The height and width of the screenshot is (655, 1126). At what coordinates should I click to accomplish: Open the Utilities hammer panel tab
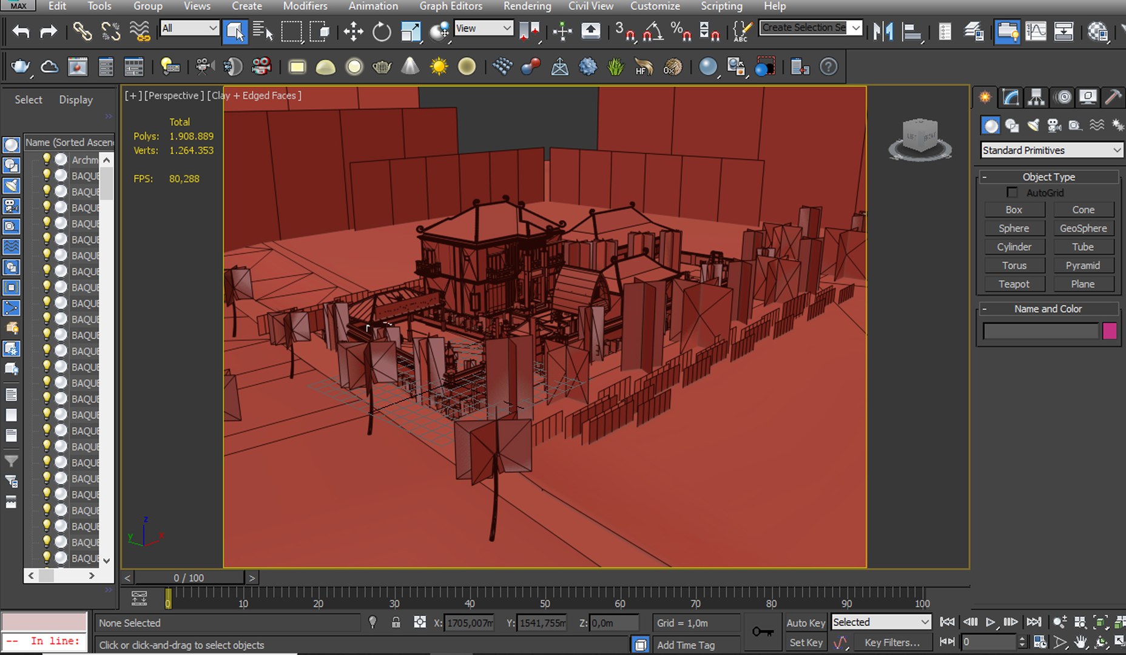pyautogui.click(x=1113, y=97)
